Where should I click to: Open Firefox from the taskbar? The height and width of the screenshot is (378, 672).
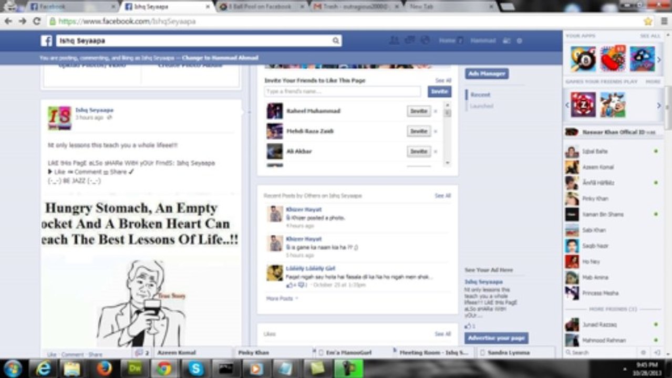tap(104, 369)
